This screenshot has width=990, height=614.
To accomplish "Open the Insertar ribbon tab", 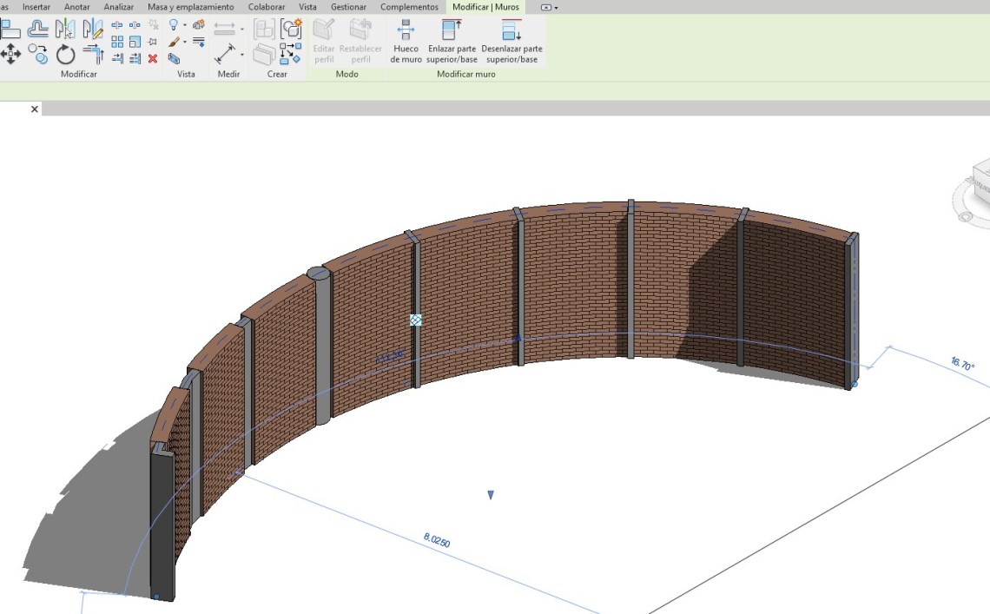I will [36, 7].
